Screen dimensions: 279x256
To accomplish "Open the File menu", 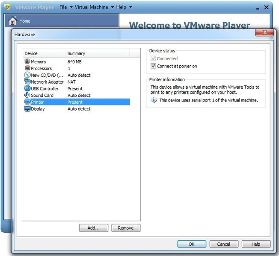I will 63,7.
